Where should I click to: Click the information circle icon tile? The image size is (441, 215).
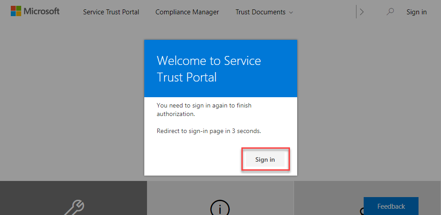(x=220, y=198)
